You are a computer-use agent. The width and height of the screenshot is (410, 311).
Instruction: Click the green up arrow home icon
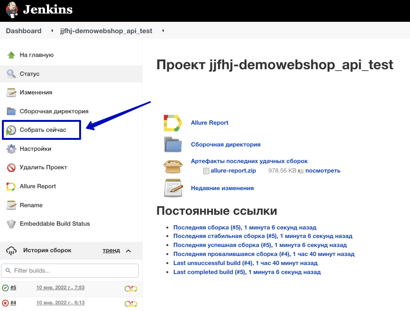pyautogui.click(x=11, y=55)
